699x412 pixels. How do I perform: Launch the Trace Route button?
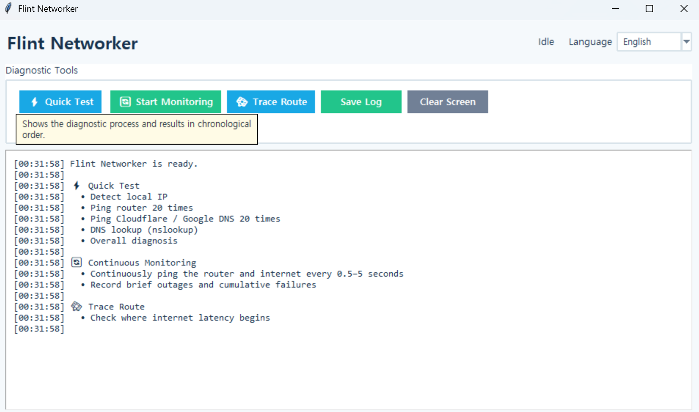tap(271, 102)
